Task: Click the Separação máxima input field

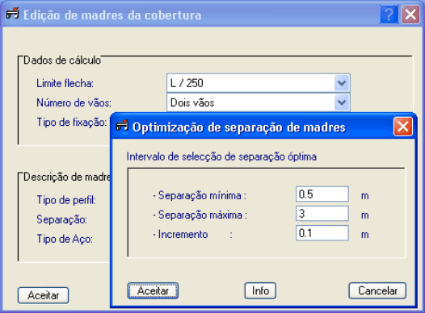Action: point(322,214)
